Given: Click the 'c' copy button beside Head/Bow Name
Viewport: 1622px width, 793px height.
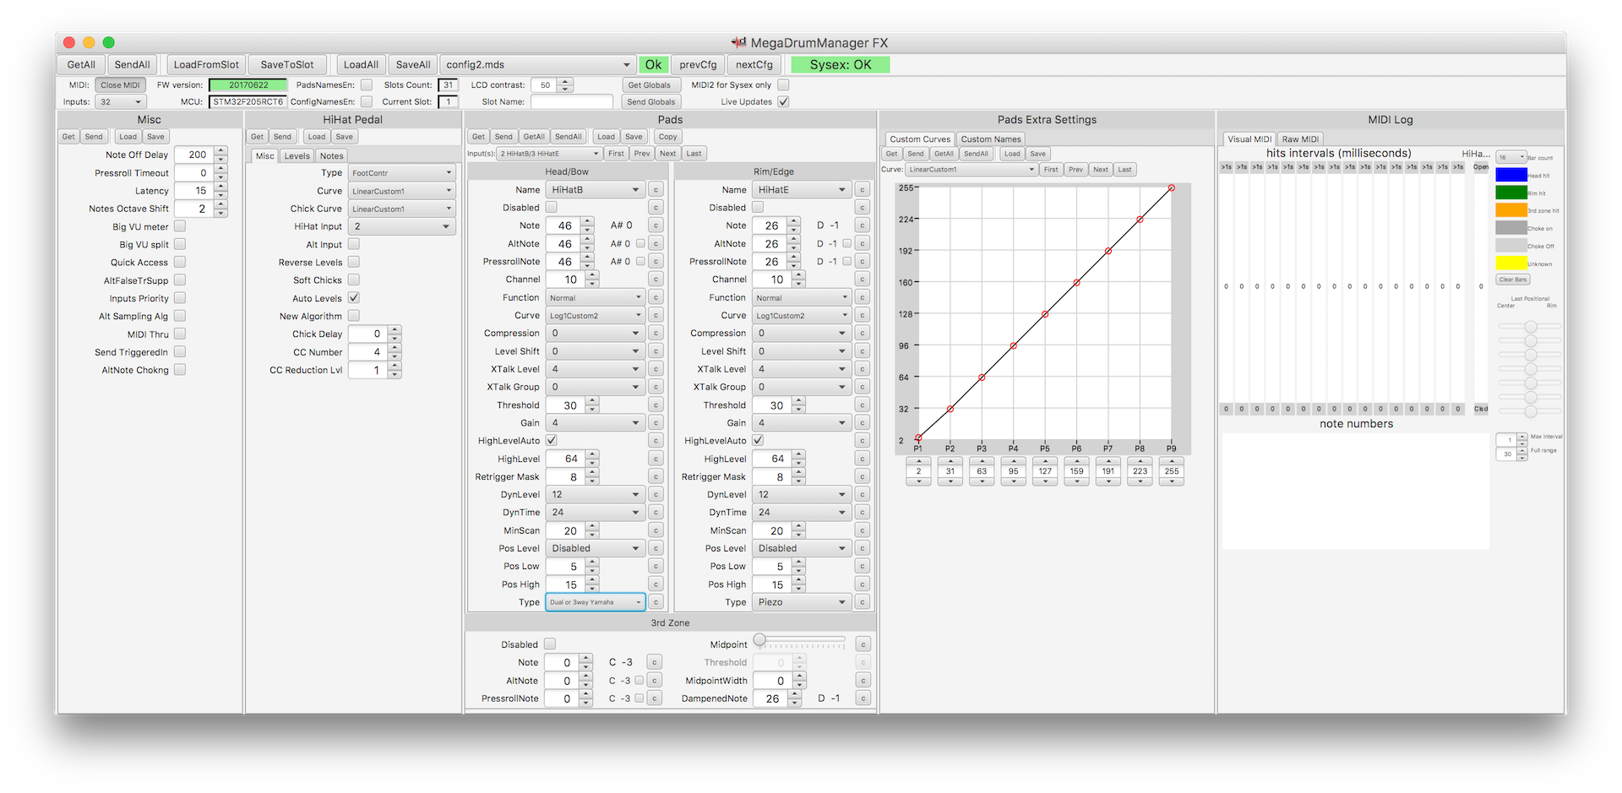Looking at the screenshot, I should click(x=656, y=190).
